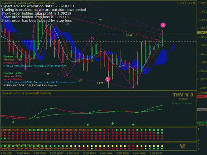Click the 1.39475 price axis label

point(202,12)
